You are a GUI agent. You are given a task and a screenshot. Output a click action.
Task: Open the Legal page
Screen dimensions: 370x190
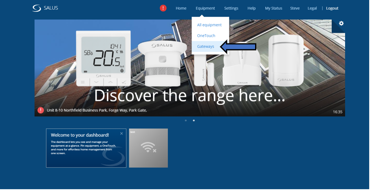(312, 8)
